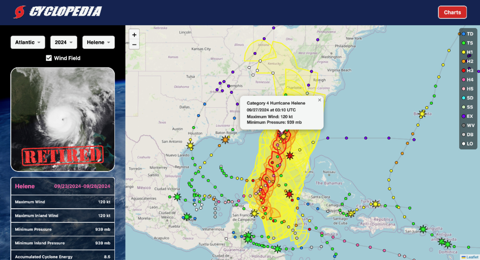Click the Leaflet attribution link
Image resolution: width=480 pixels, height=260 pixels.
(471, 257)
